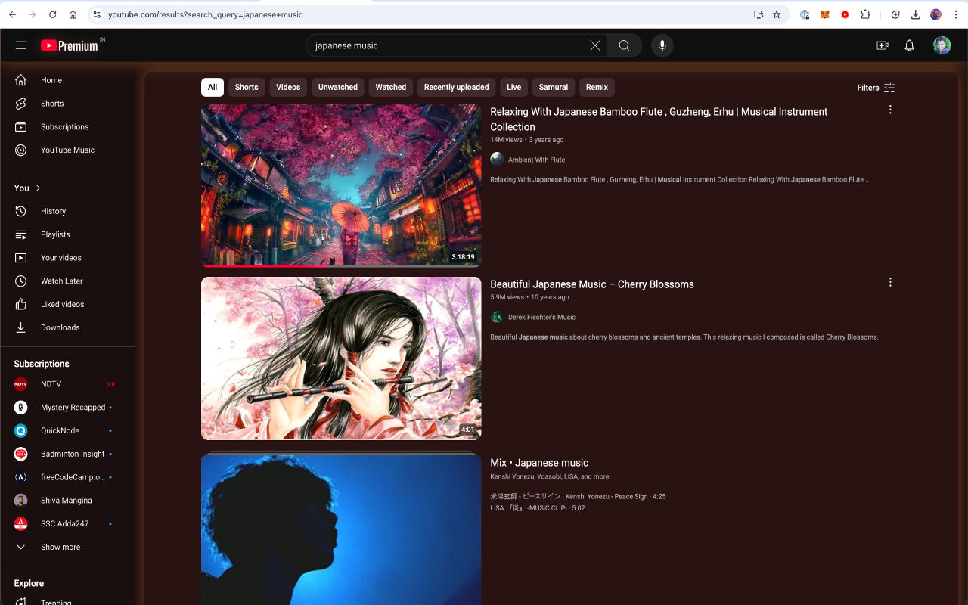
Task: Start voice search with microphone icon
Action: coord(662,45)
